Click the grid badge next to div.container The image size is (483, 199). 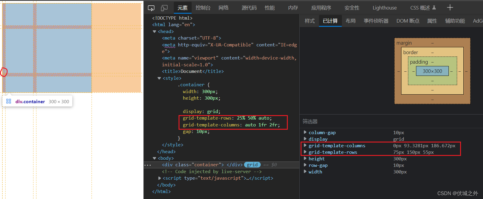(x=252, y=165)
